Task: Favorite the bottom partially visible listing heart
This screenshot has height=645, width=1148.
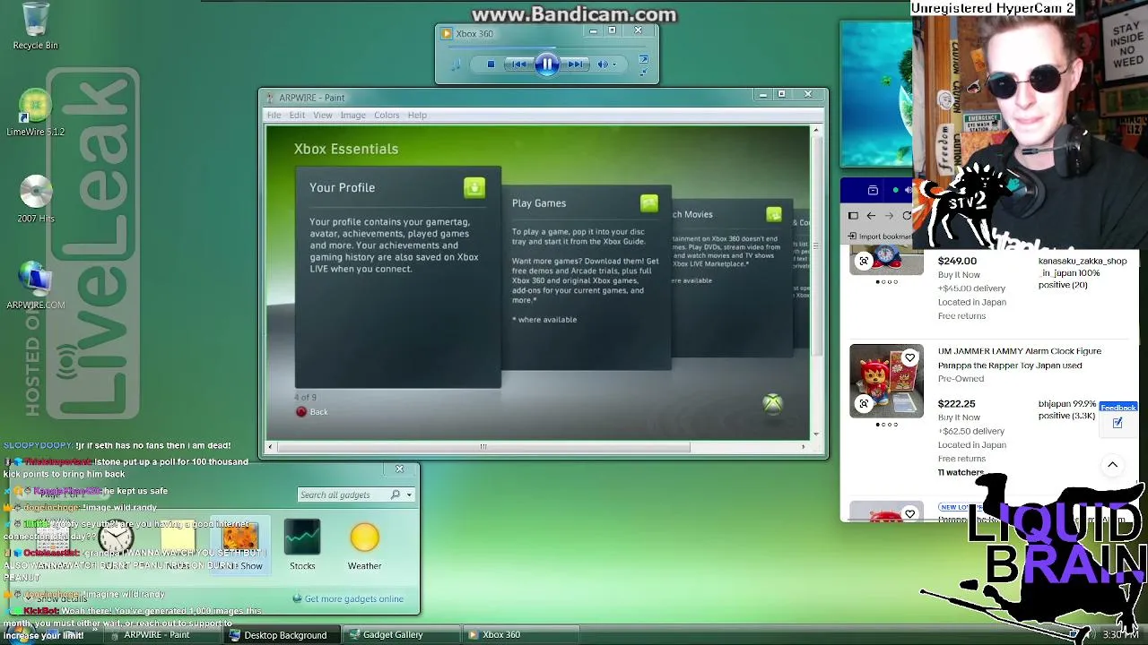Action: (x=909, y=513)
